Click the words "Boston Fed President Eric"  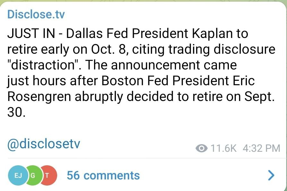[178, 81]
